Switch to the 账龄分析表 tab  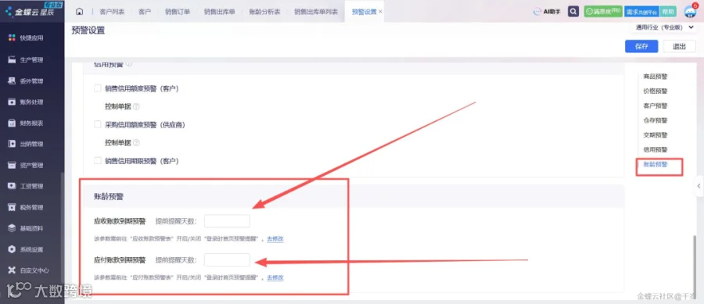point(265,12)
